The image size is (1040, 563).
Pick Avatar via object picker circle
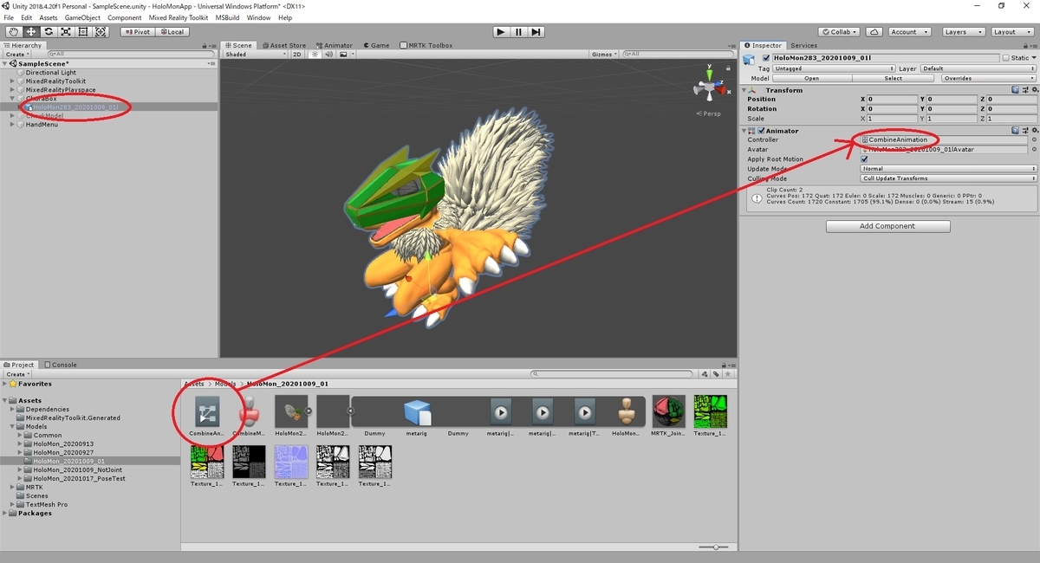point(1033,149)
